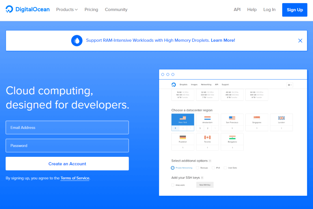Pick the Bangalore flag region

pyautogui.click(x=232, y=139)
